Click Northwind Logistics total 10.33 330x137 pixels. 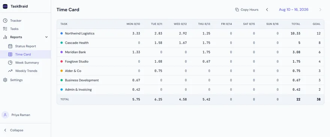pos(295,33)
